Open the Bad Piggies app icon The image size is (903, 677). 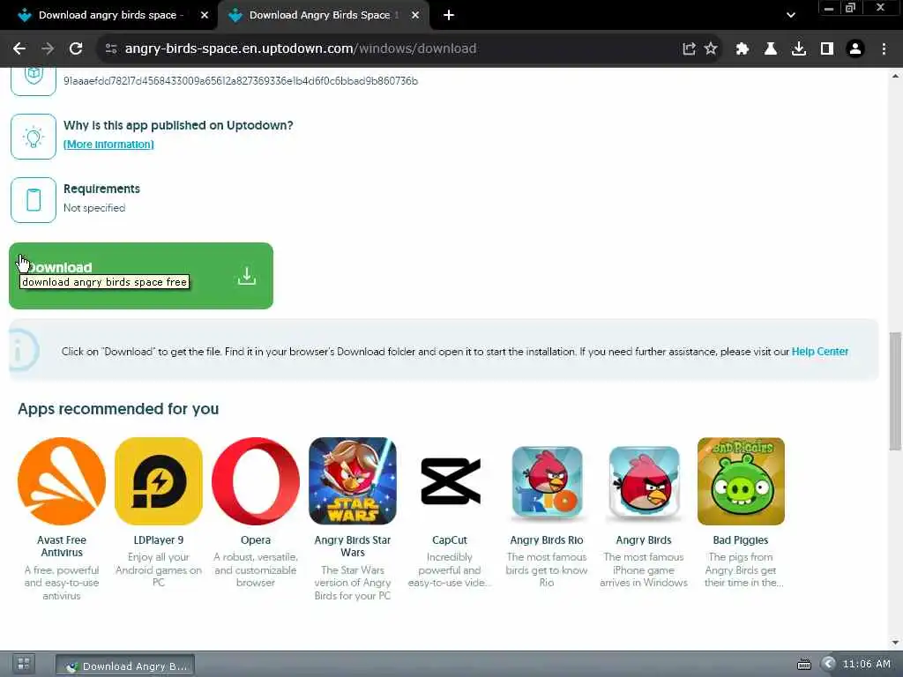coord(741,481)
